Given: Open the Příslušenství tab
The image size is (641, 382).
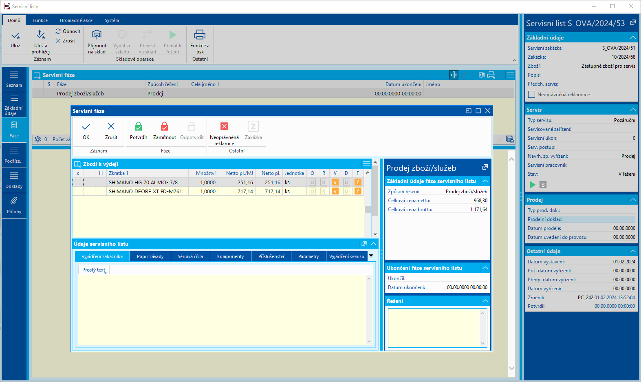Looking at the screenshot, I should 271,256.
